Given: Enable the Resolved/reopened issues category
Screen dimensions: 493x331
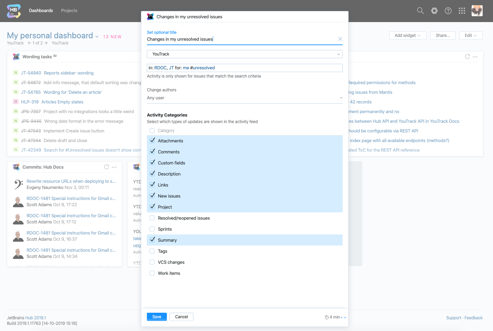Looking at the screenshot, I should 152,218.
